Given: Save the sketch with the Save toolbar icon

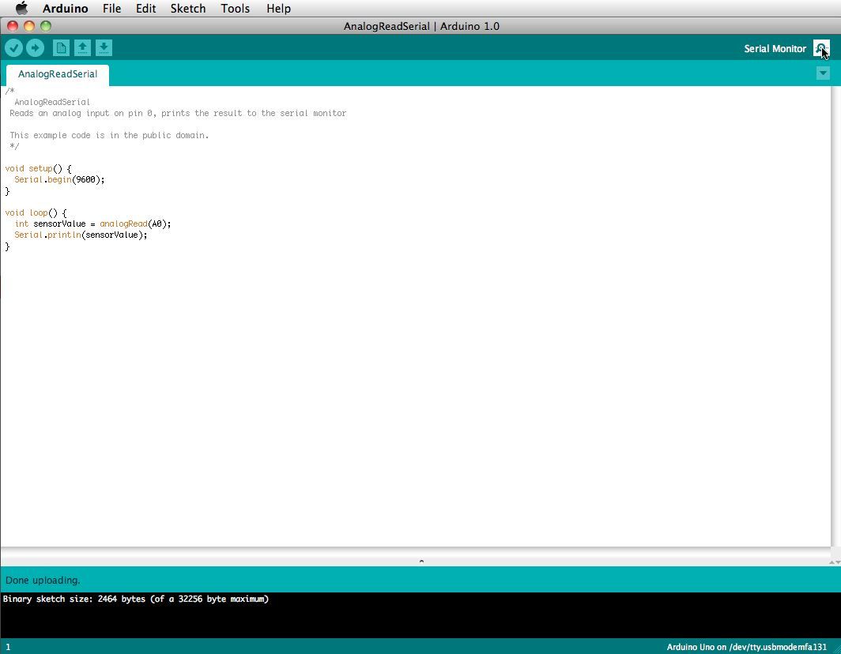Looking at the screenshot, I should click(104, 47).
